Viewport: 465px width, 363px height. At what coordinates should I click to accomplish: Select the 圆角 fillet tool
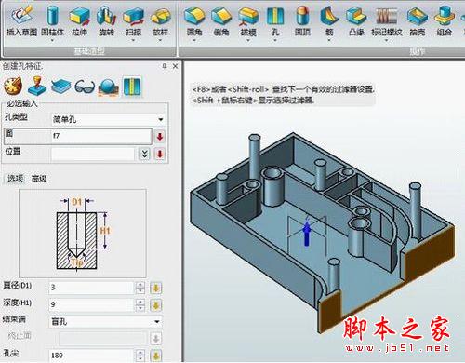click(x=194, y=20)
